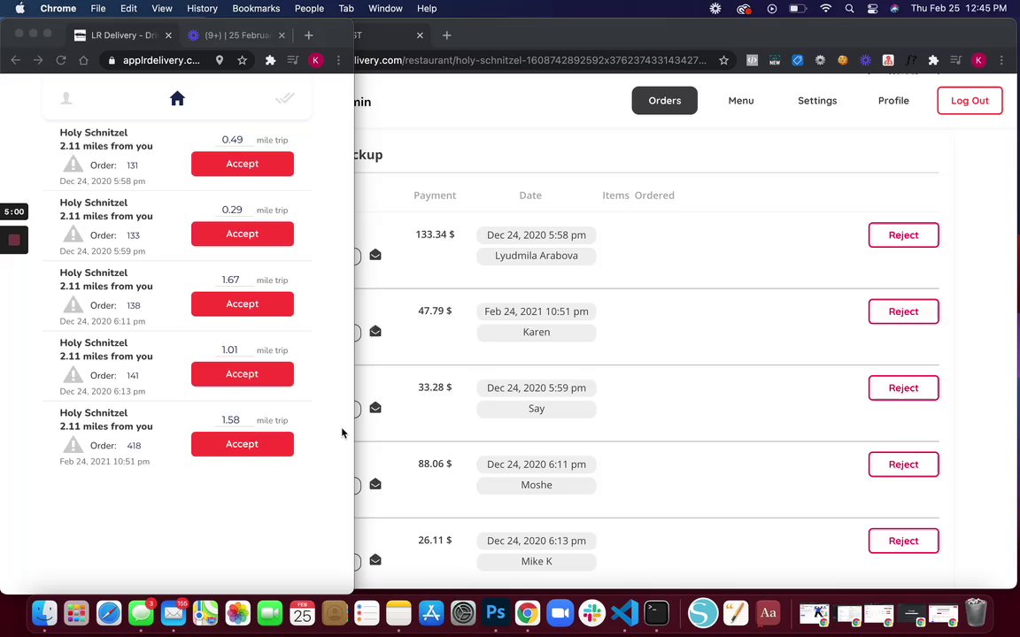Click blue price tag extension icon
The width and height of the screenshot is (1020, 637).
coord(798,60)
